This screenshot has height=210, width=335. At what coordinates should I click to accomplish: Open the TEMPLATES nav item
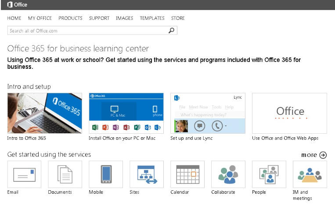click(152, 18)
